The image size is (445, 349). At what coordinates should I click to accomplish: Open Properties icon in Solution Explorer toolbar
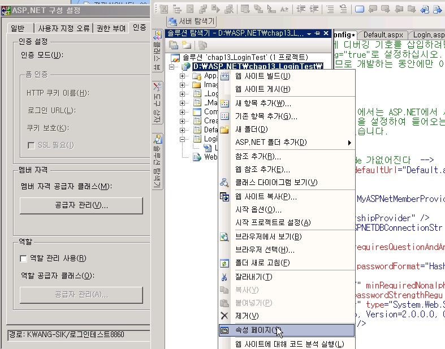coord(174,45)
